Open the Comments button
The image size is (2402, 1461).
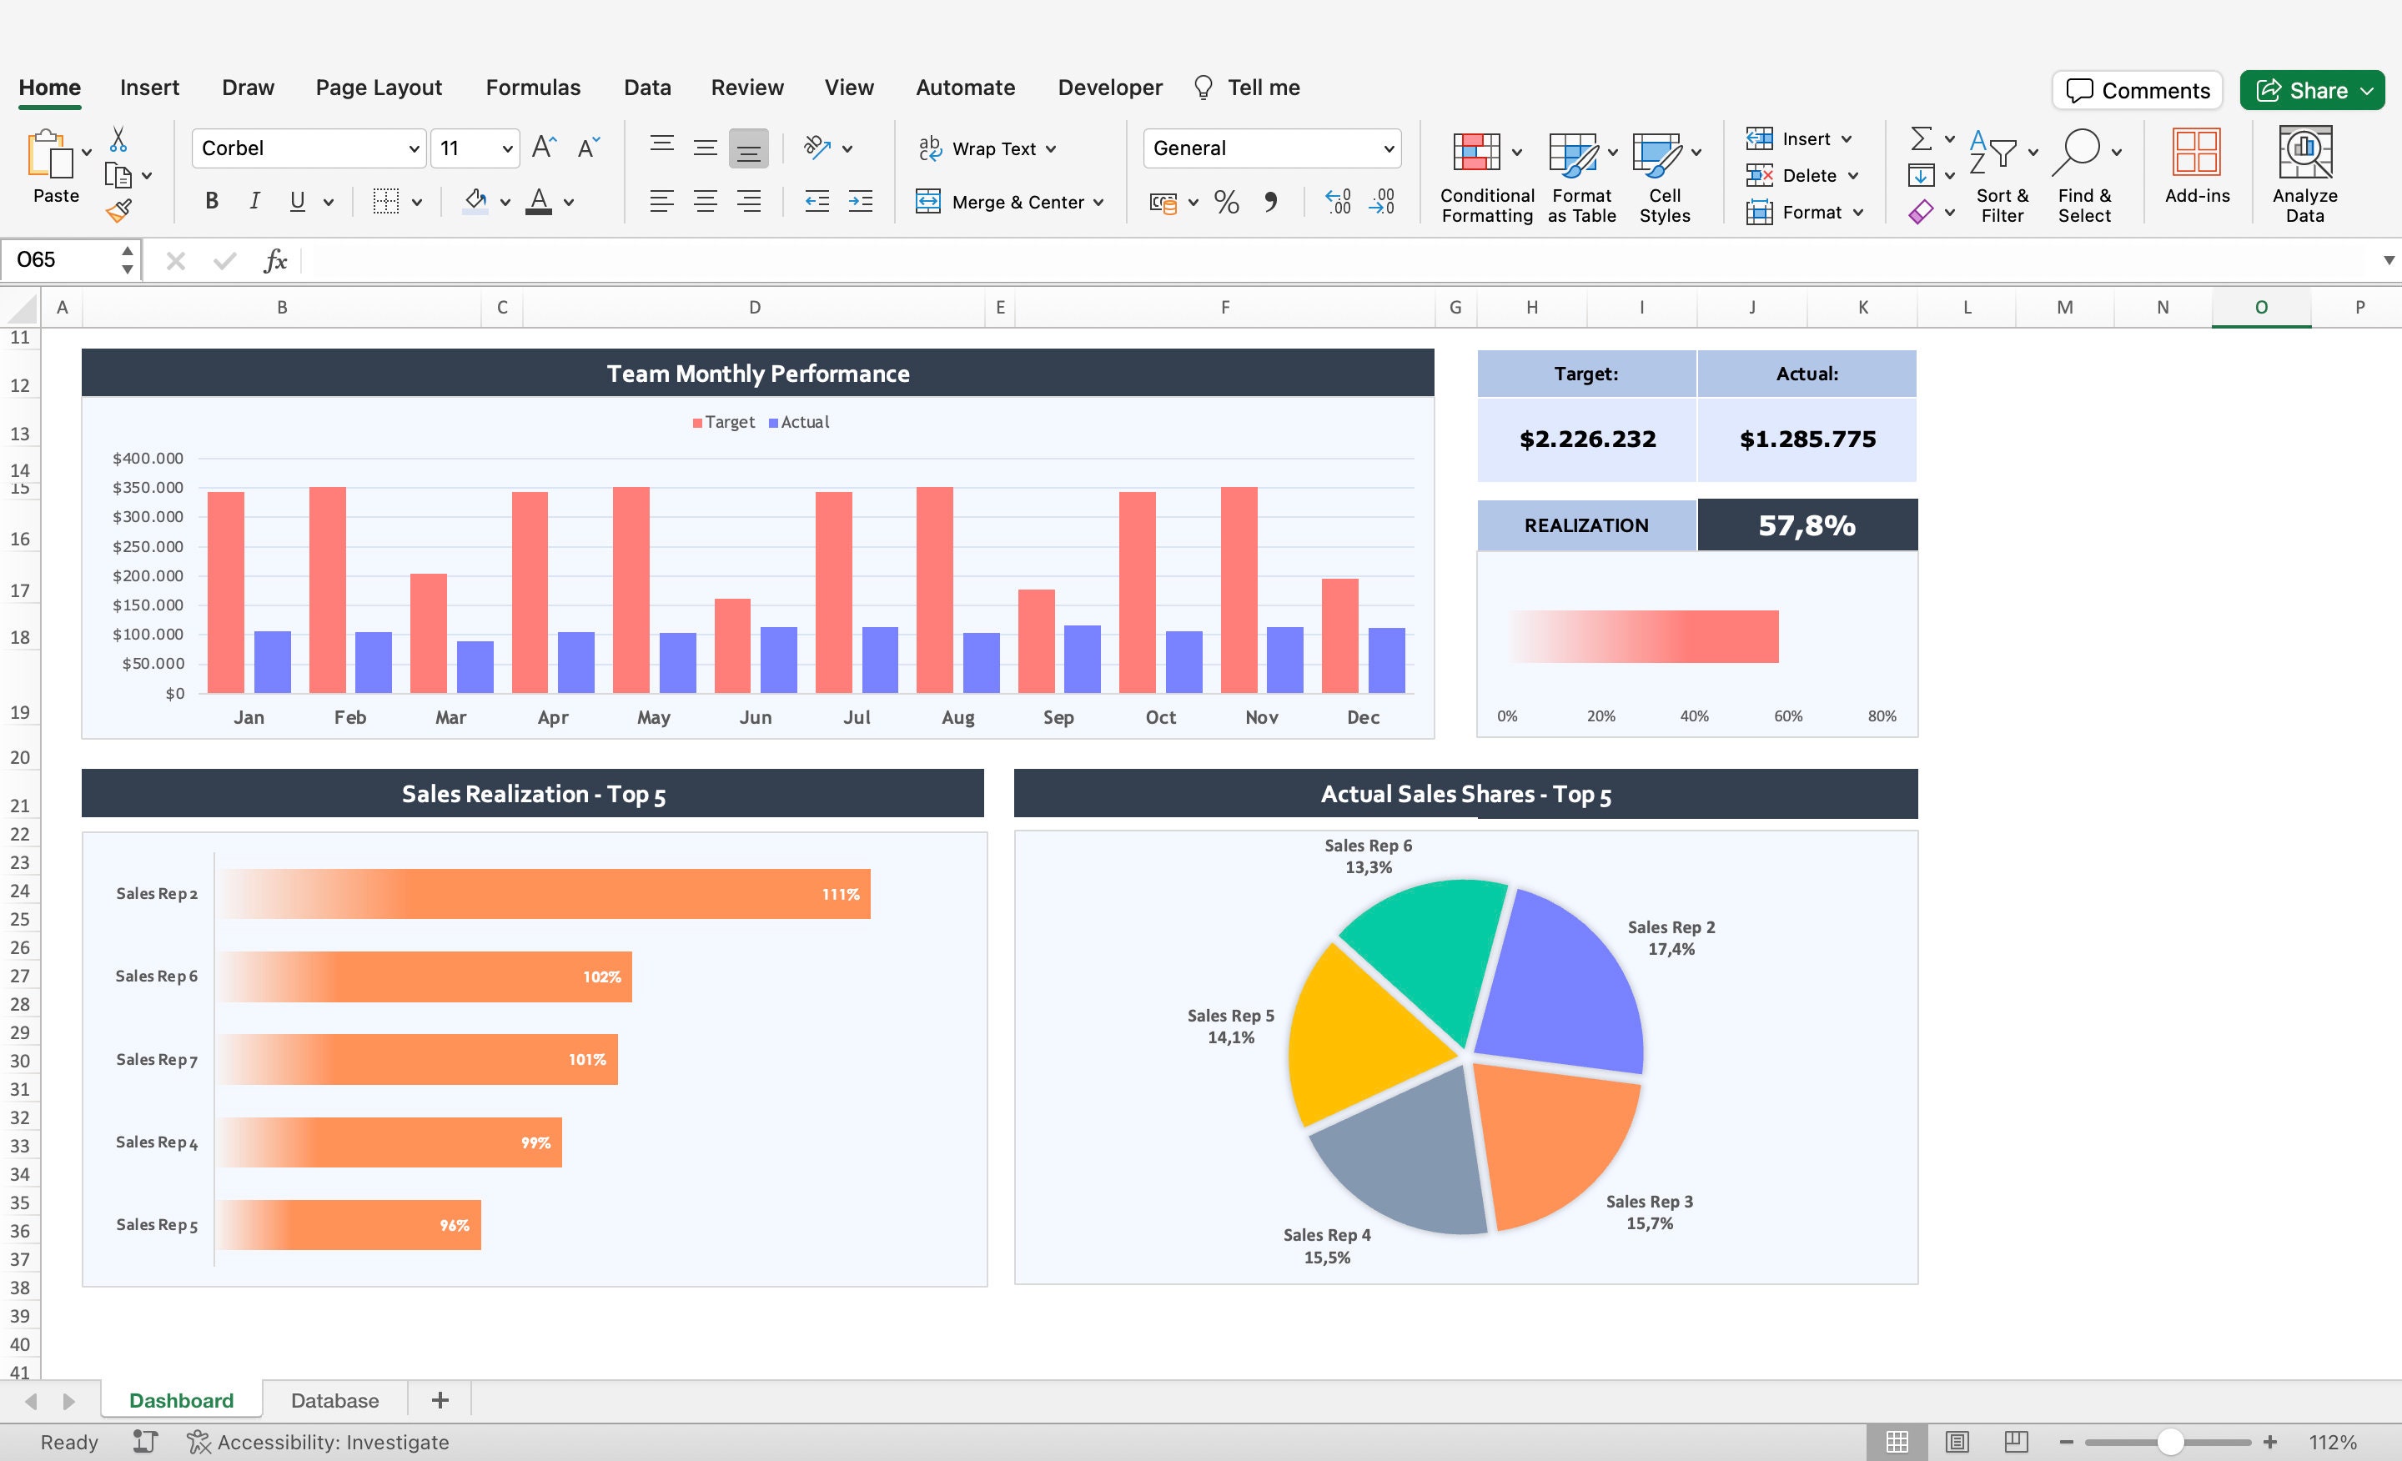tap(2137, 91)
